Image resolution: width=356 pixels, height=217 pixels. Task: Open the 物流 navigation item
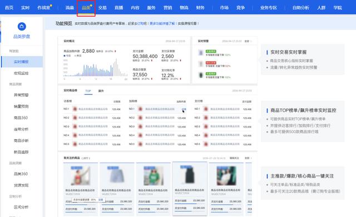pos(184,8)
